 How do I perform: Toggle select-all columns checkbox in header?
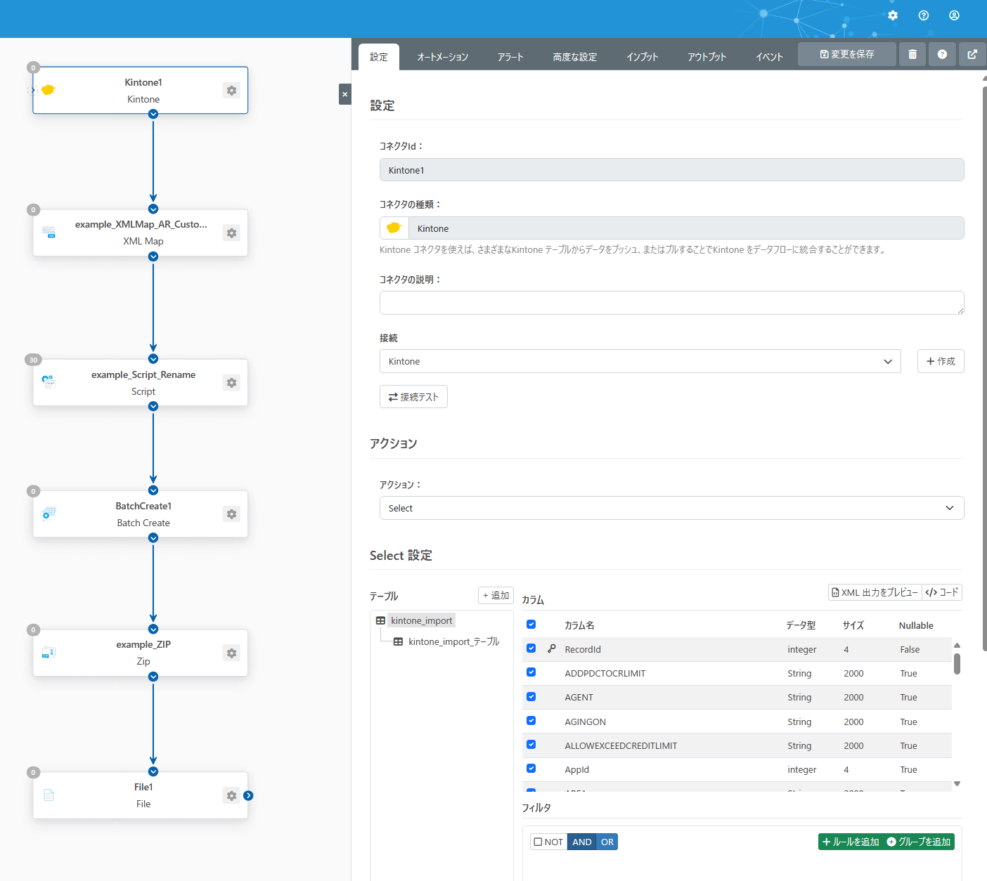(531, 625)
